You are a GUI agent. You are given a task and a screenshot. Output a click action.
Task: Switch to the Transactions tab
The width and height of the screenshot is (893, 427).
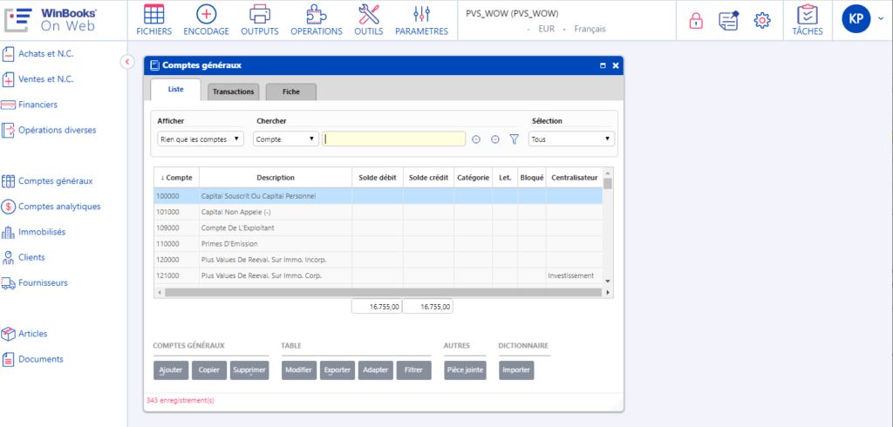tap(234, 91)
